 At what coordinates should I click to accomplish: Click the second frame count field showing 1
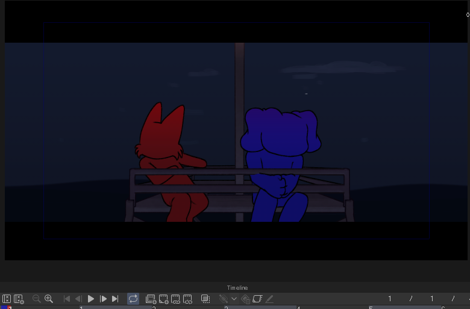tap(432, 299)
